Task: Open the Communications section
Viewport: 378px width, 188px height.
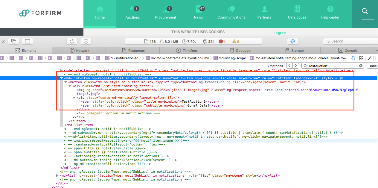Action: pos(231,12)
